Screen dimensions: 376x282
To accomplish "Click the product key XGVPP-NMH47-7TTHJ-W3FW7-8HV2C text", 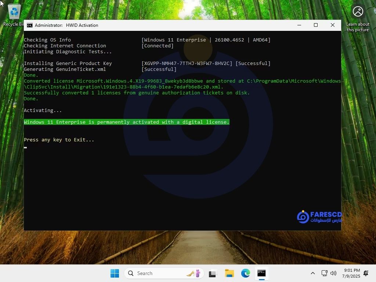I will [x=187, y=63].
